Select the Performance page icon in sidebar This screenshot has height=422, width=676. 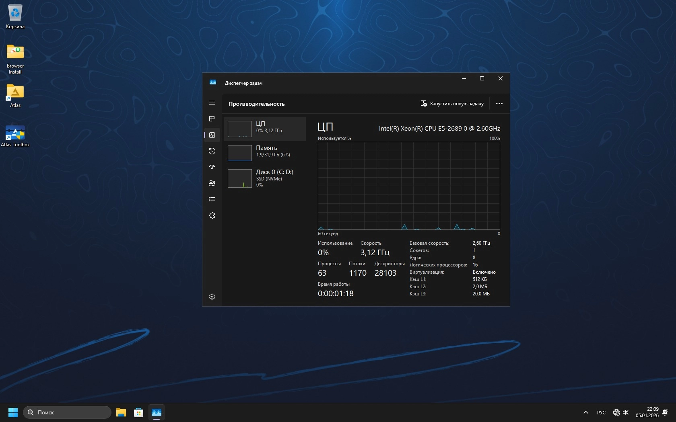pyautogui.click(x=212, y=135)
